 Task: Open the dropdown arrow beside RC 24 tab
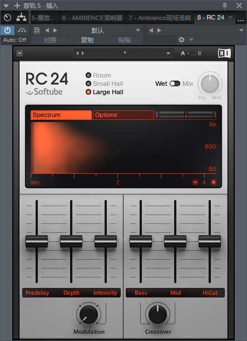point(230,17)
